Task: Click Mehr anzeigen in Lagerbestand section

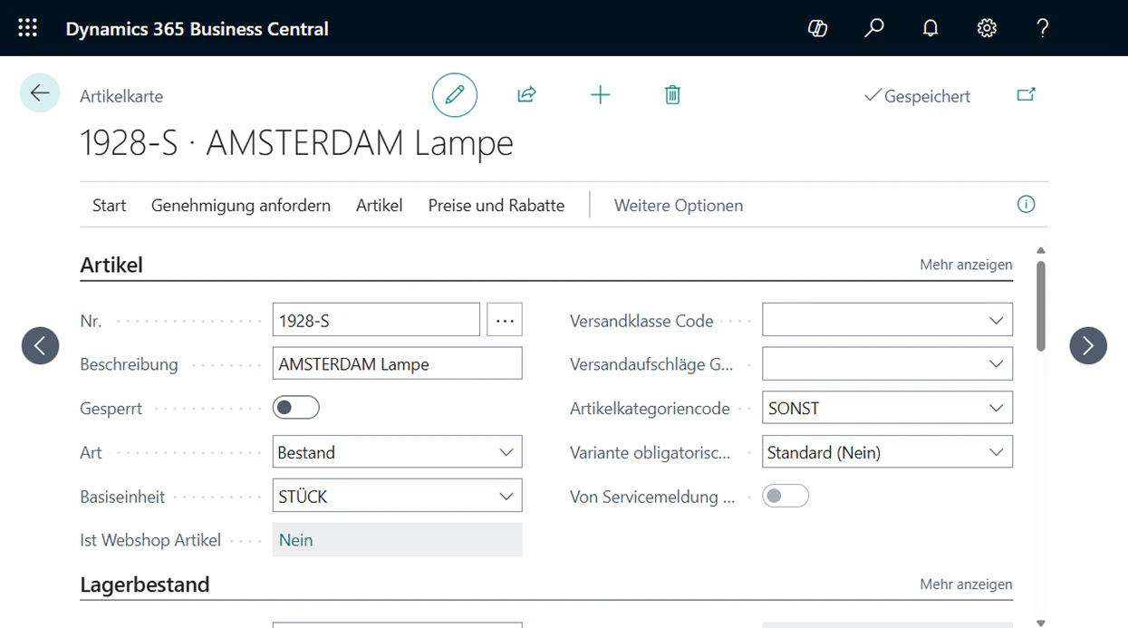Action: 966,585
